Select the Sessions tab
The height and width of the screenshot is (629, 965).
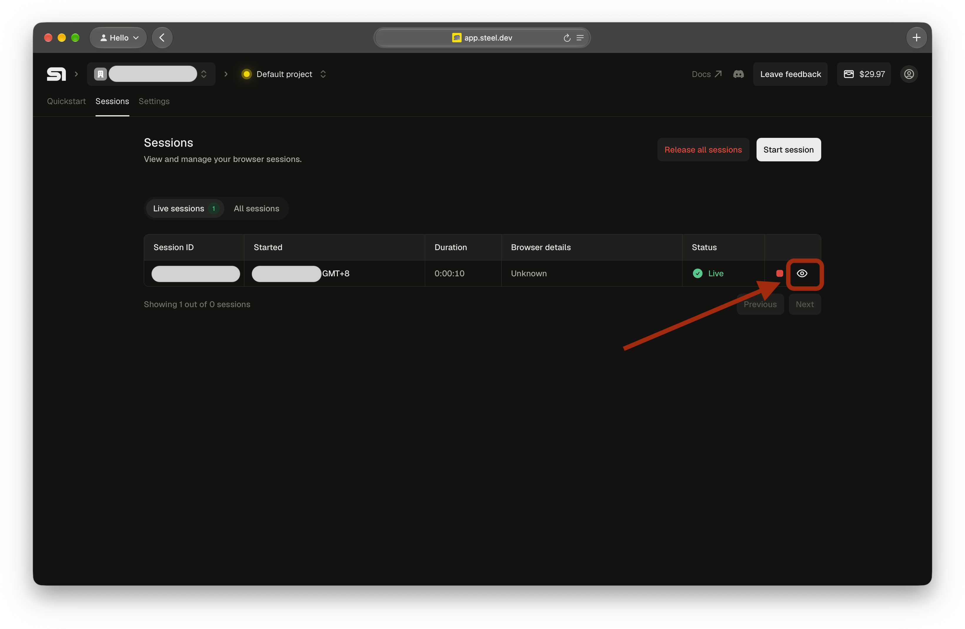coord(112,101)
